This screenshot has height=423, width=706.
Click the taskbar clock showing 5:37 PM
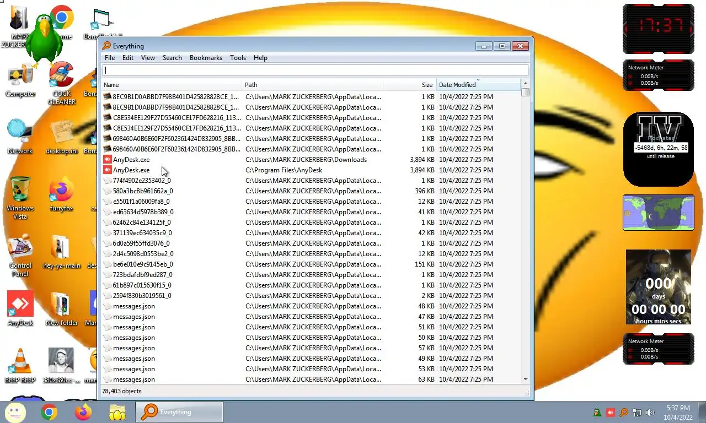677,413
